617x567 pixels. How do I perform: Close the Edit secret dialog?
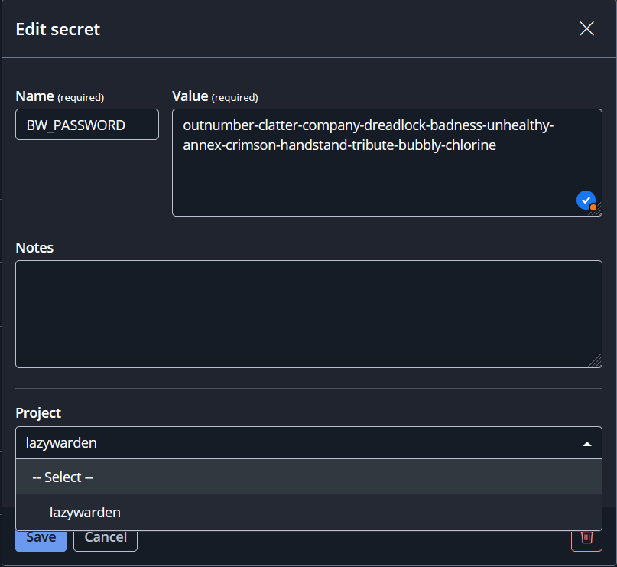[586, 29]
